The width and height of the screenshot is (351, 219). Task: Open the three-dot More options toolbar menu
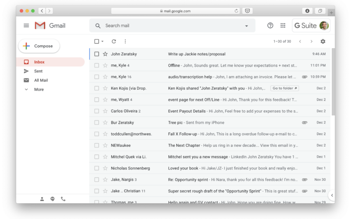click(x=125, y=42)
